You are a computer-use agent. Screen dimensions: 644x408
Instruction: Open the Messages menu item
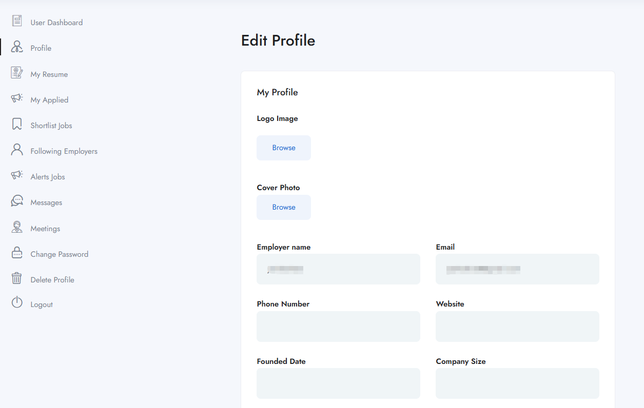coord(46,202)
